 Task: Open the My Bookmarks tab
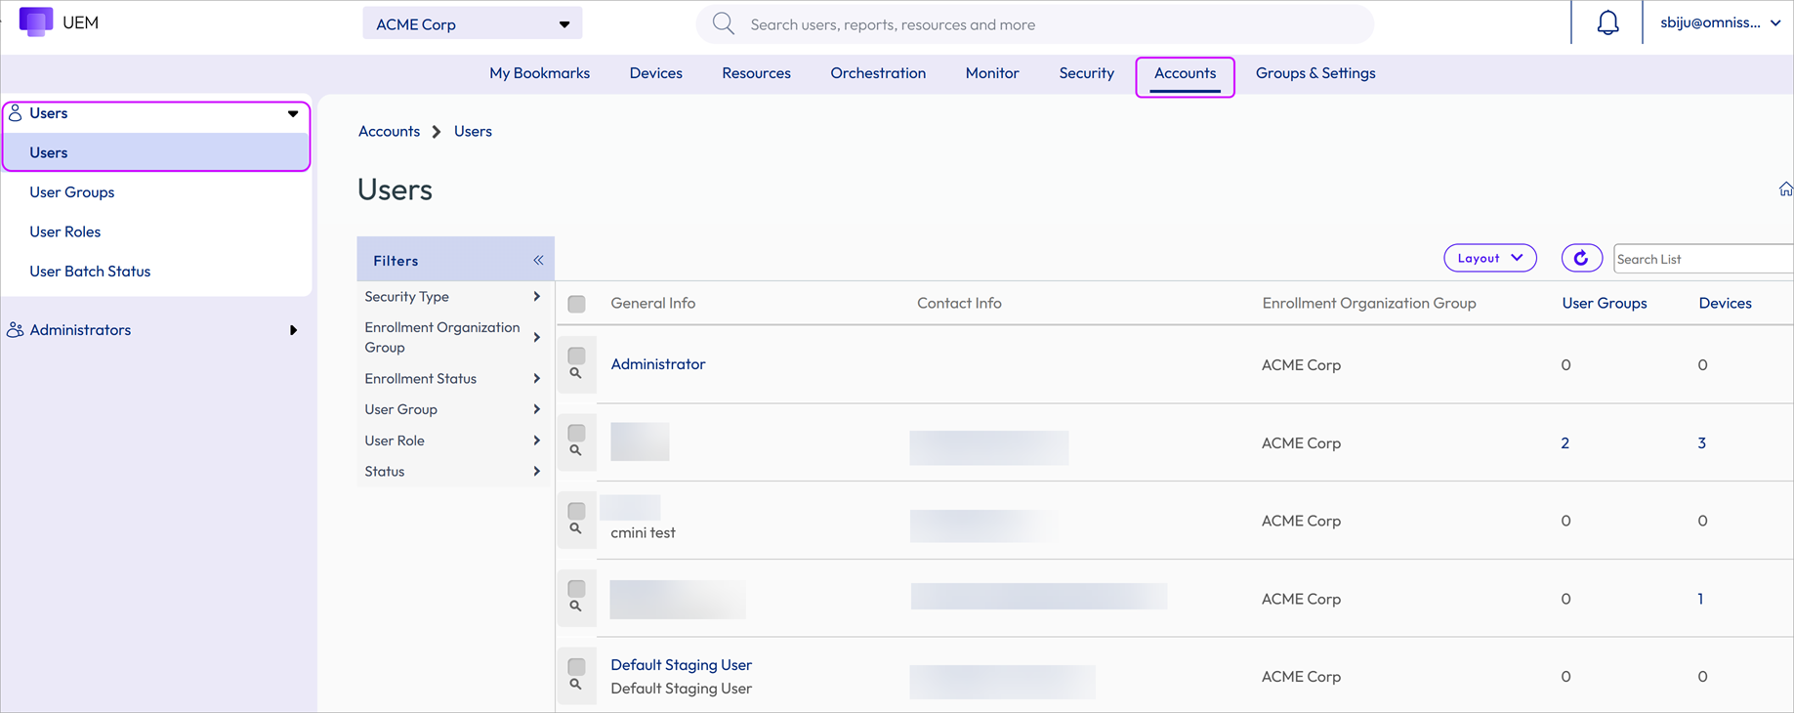539,73
